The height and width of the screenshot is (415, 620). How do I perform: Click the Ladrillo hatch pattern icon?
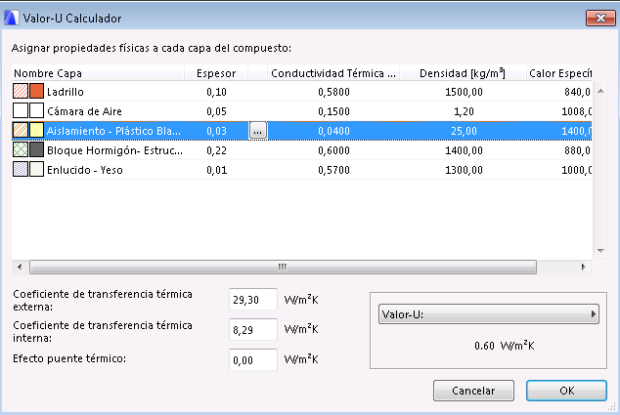(21, 91)
